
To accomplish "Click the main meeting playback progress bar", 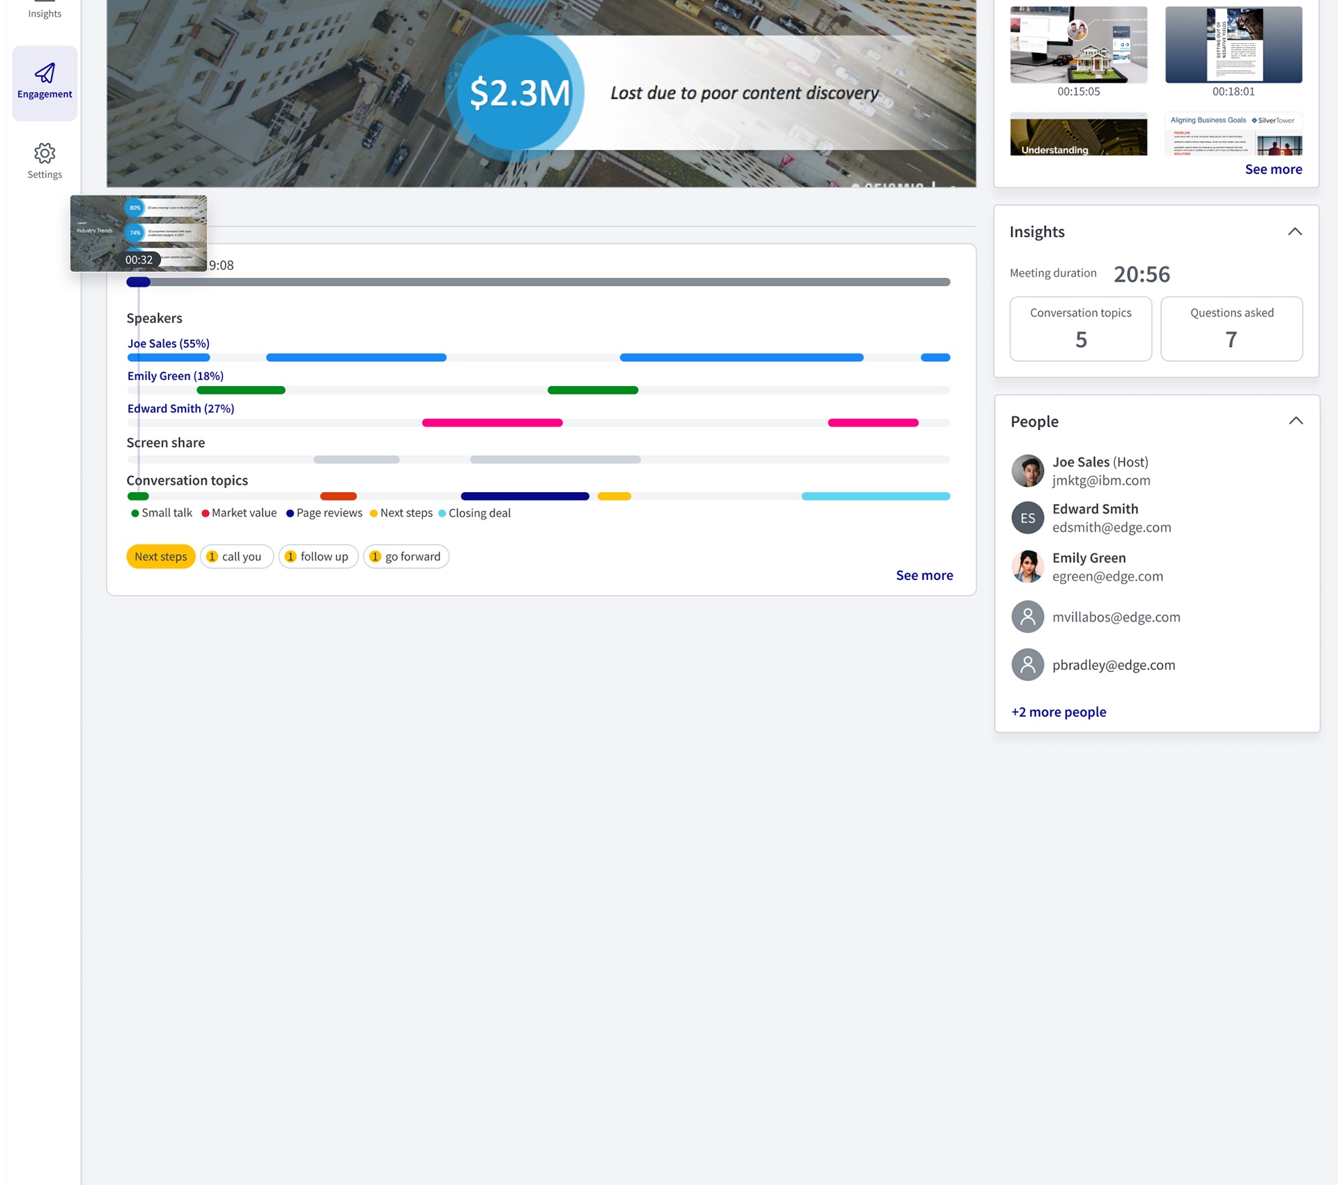I will click(538, 282).
